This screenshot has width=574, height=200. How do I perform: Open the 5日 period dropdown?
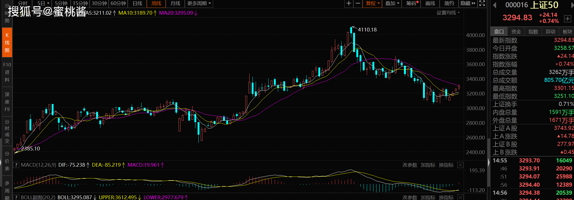pos(43,3)
